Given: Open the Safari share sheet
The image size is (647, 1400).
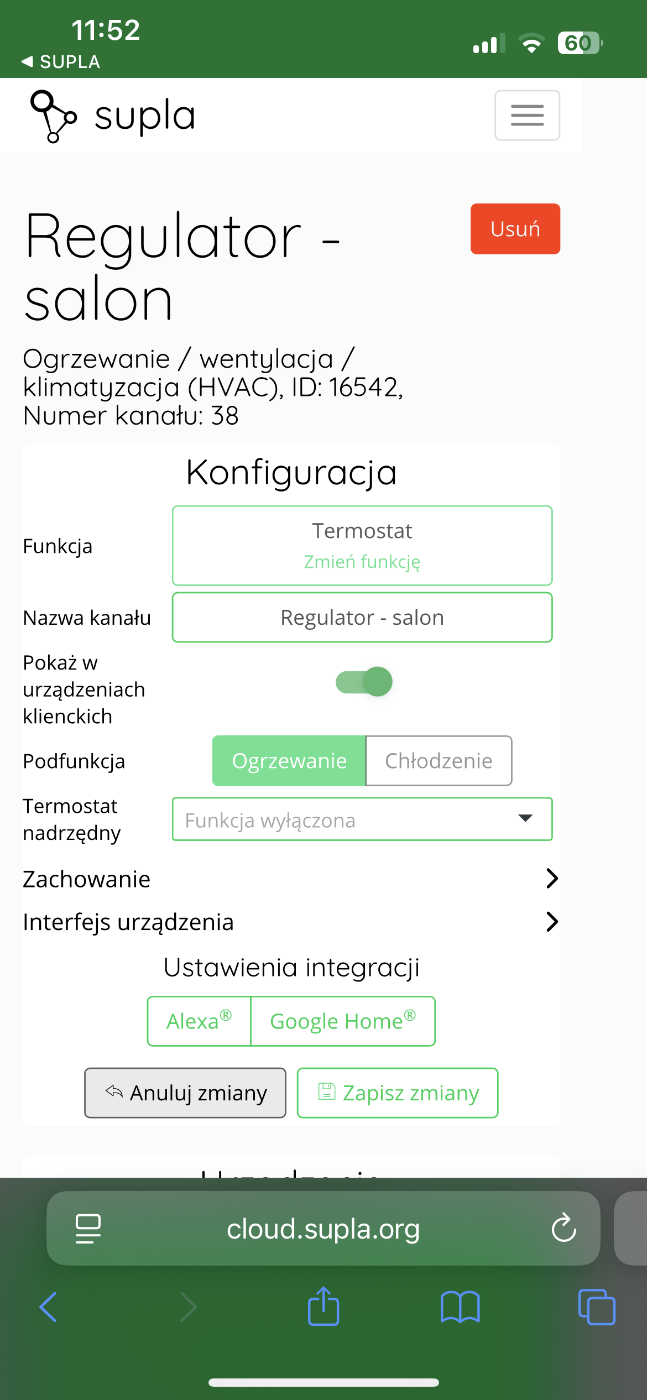Looking at the screenshot, I should coord(323,1306).
